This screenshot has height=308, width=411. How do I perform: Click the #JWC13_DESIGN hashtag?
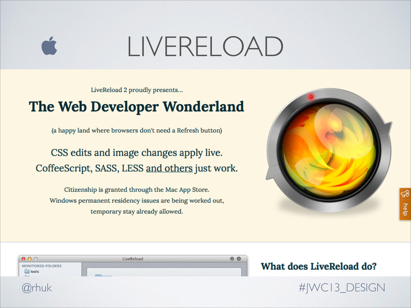click(342, 288)
